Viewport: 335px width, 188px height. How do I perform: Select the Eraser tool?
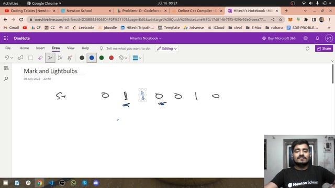click(x=40, y=58)
